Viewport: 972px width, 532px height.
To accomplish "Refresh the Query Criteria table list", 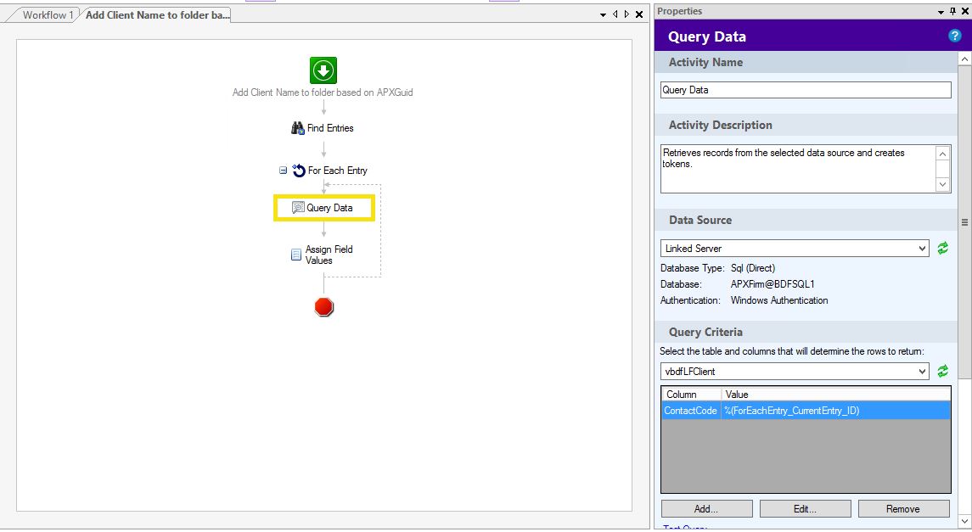I will 942,372.
